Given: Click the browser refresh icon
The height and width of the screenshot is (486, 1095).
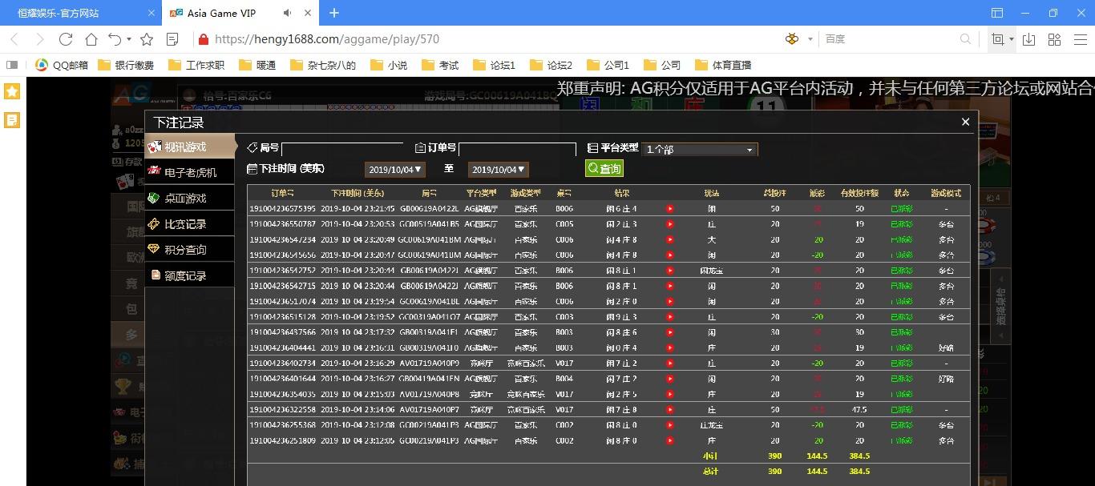Looking at the screenshot, I should click(66, 39).
